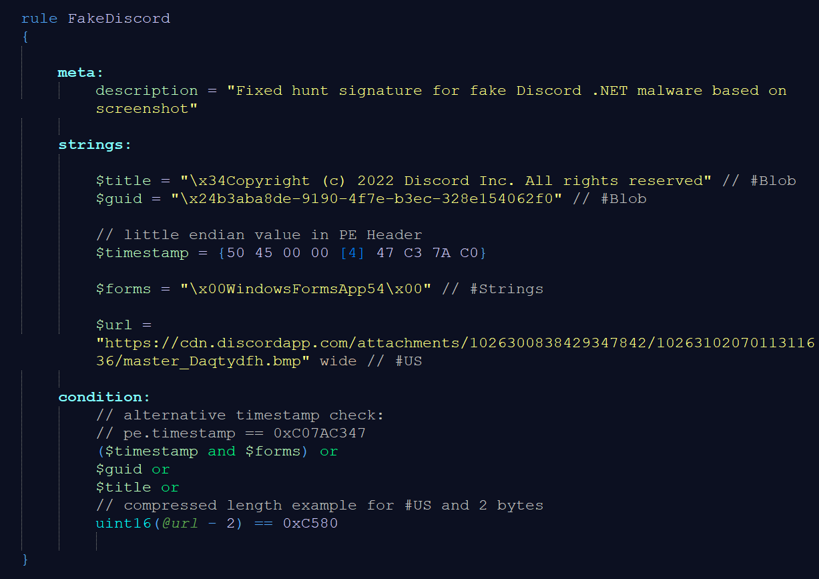Viewport: 819px width, 579px height.
Task: Click the rule name FakeDiscord
Action: pyautogui.click(x=119, y=19)
